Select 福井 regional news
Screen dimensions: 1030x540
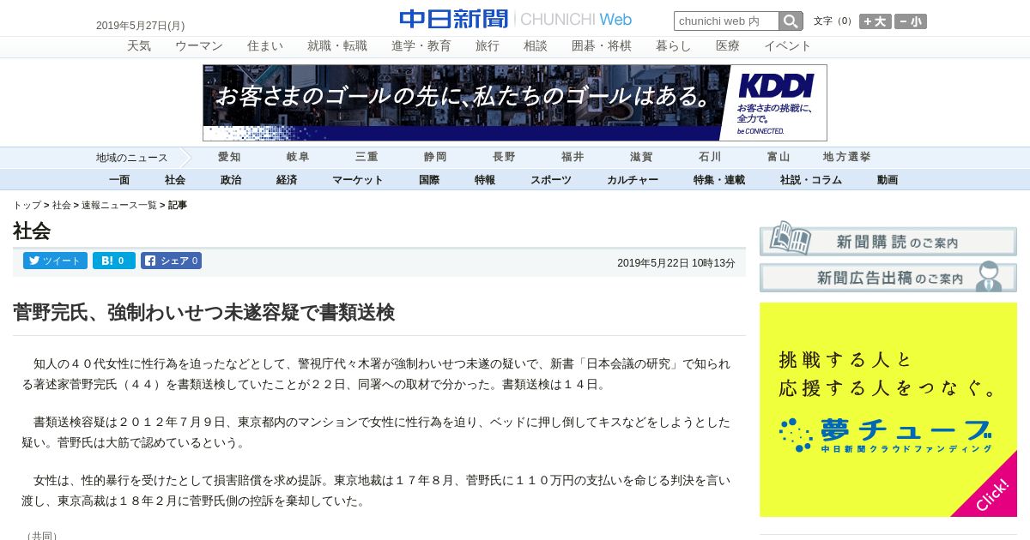[x=573, y=157]
